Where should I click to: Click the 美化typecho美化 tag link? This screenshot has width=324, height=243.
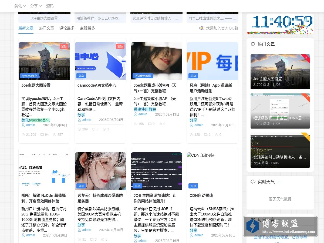point(36,120)
